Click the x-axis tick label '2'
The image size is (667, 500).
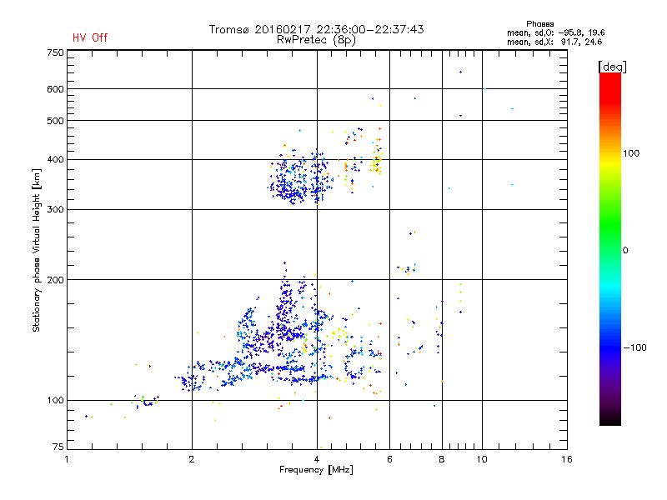tap(192, 459)
